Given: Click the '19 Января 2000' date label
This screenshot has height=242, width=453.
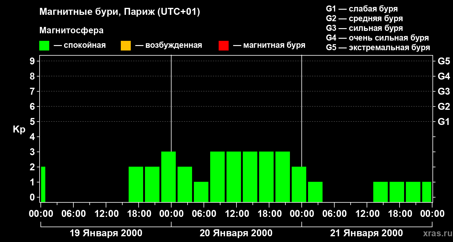Looking at the screenshot, I should 106,233.
